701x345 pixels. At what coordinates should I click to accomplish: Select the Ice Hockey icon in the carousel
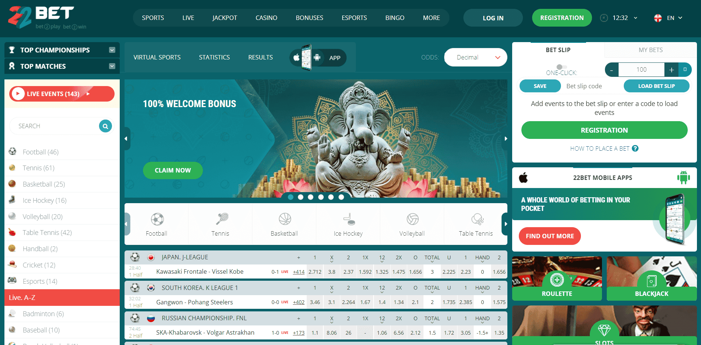pos(349,219)
